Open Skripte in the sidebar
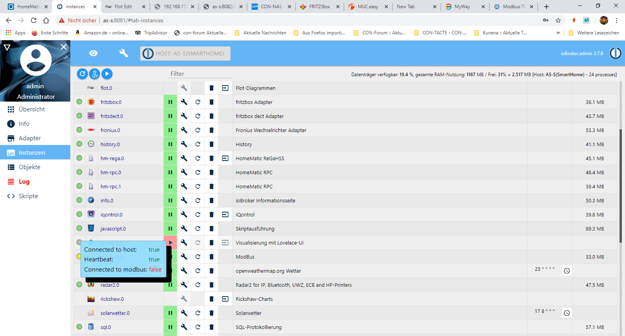 (x=35, y=196)
